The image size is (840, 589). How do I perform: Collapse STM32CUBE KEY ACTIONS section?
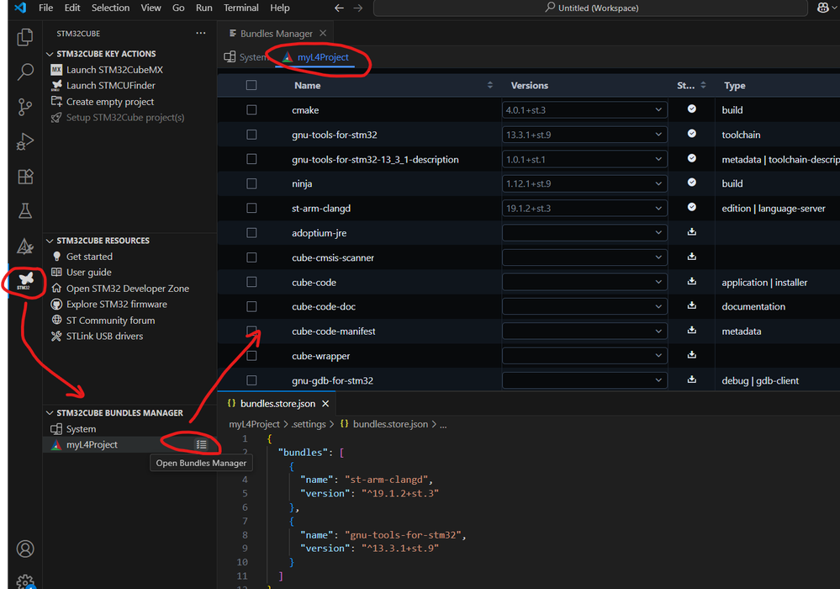tap(50, 54)
